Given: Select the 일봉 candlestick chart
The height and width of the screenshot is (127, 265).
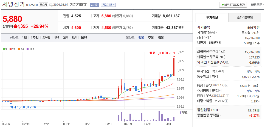Looking at the screenshot, I should (141, 38).
